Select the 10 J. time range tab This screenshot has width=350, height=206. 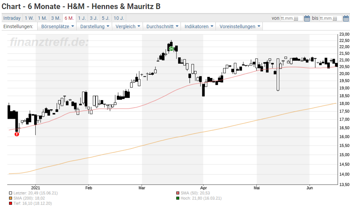119,18
